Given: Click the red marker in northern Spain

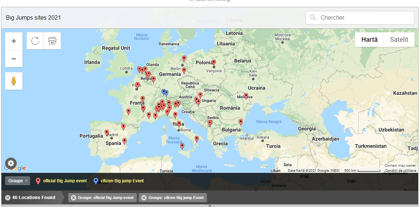Looking at the screenshot, I should pos(123,127).
